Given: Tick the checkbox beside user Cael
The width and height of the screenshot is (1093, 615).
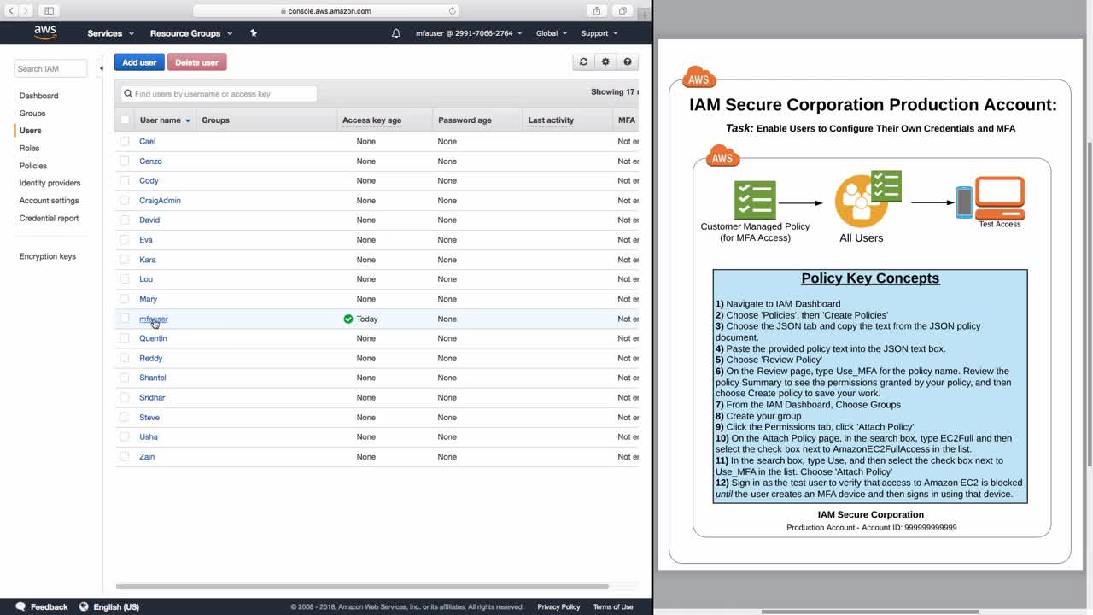Looking at the screenshot, I should 125,141.
